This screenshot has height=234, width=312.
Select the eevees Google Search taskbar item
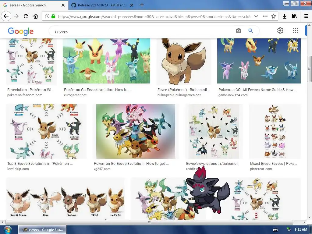click(x=42, y=230)
